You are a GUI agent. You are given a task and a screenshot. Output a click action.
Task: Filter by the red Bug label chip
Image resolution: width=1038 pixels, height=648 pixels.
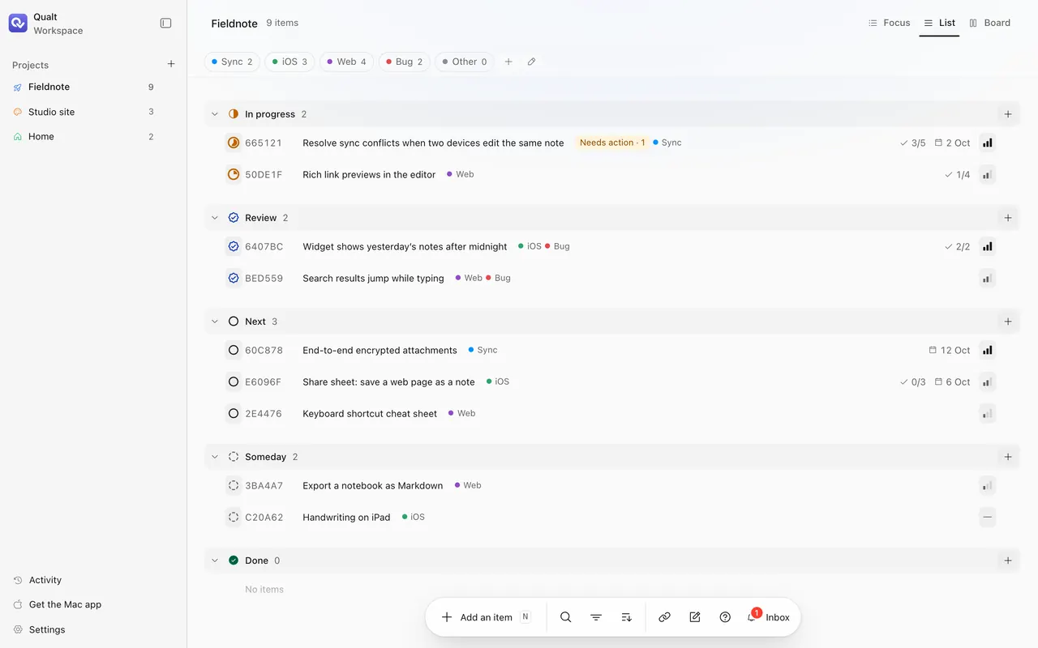pyautogui.click(x=404, y=62)
